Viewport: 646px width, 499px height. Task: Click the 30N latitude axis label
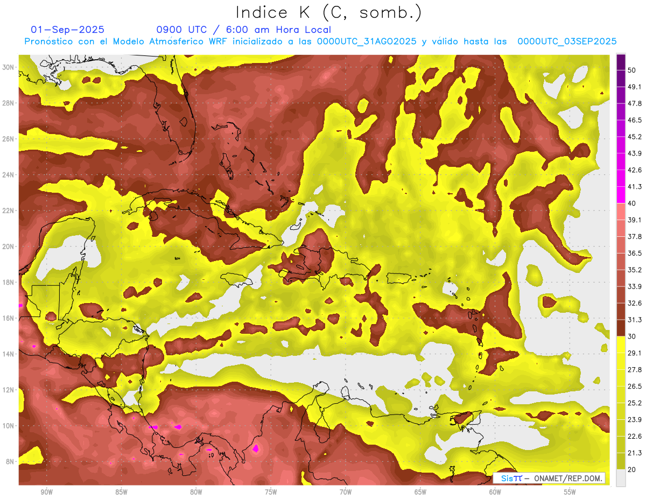[8, 67]
